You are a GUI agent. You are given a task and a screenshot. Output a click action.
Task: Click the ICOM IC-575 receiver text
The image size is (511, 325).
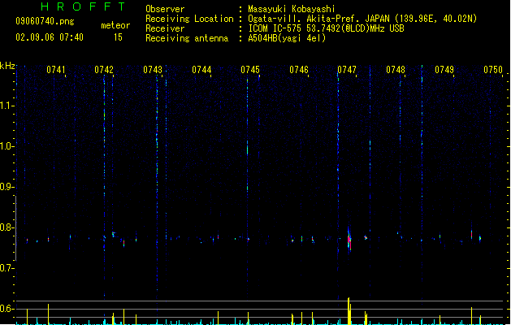tap(326, 28)
